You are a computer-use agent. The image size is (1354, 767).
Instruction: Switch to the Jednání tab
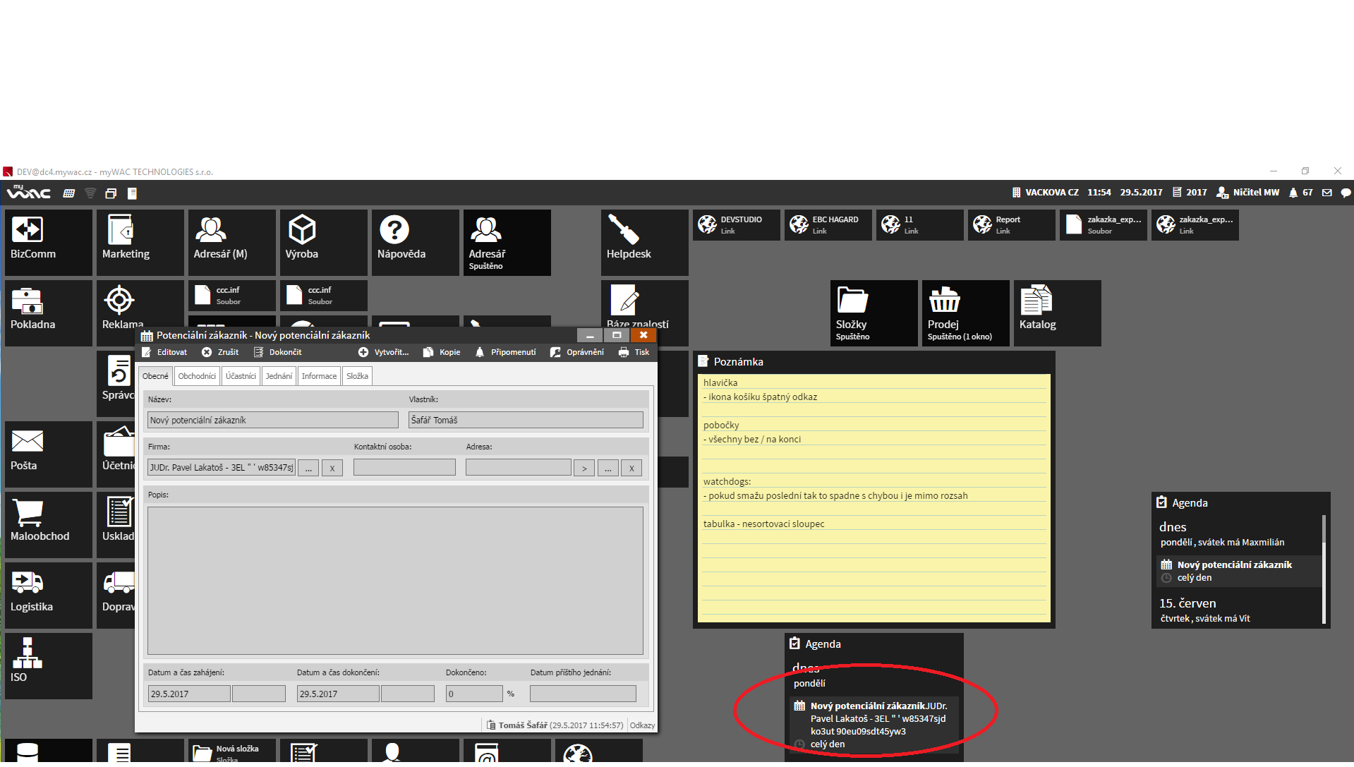(x=279, y=376)
